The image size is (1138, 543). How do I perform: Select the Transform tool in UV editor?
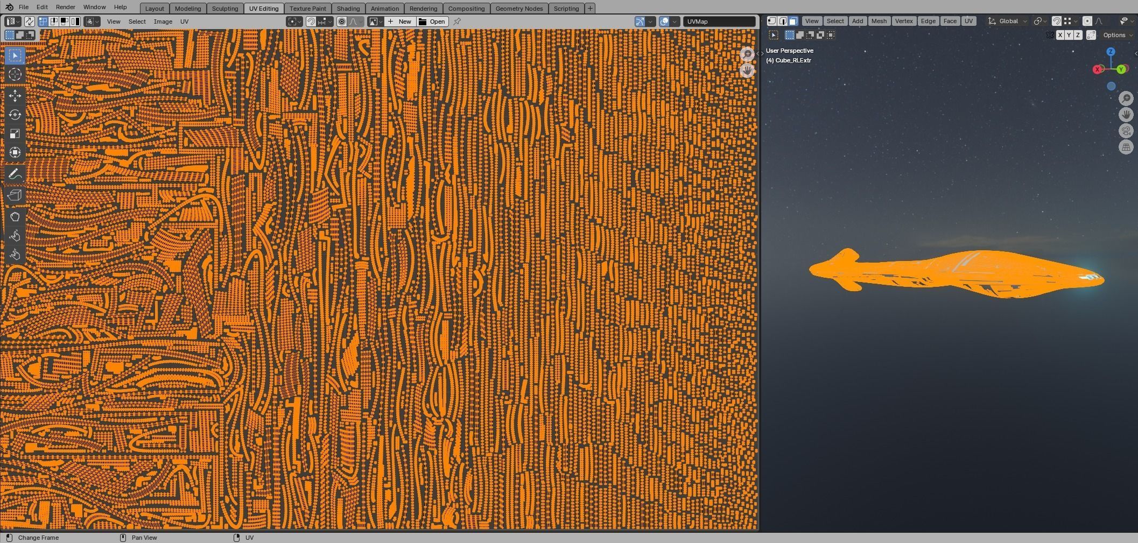[15, 152]
